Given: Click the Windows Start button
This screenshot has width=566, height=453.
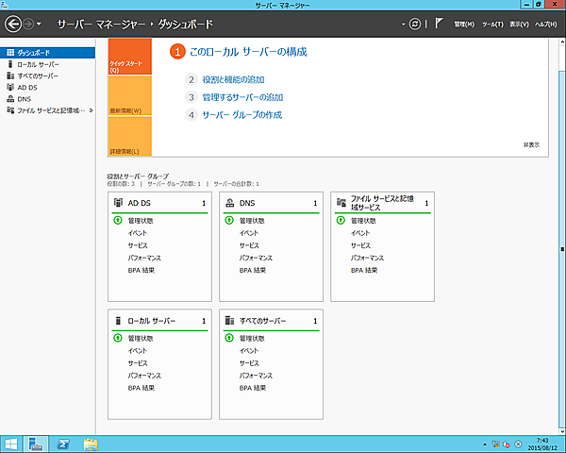Looking at the screenshot, I should [10, 445].
